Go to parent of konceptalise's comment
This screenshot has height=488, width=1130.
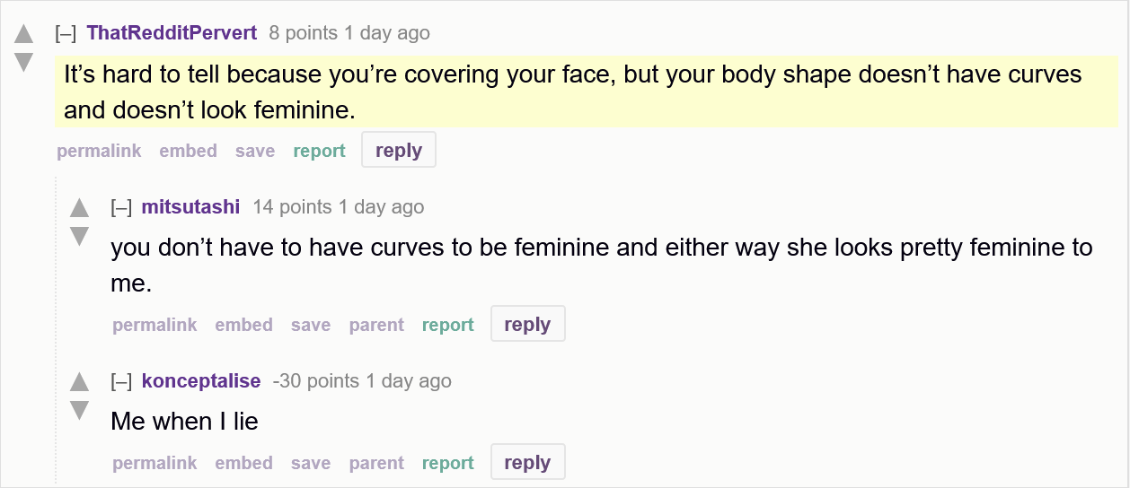pyautogui.click(x=376, y=463)
